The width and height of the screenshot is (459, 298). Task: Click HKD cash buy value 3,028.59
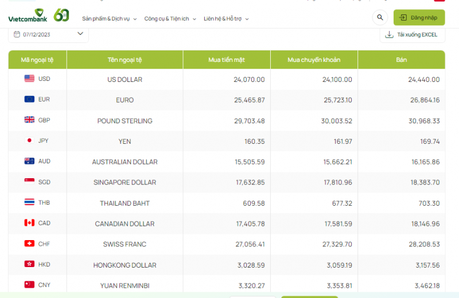pyautogui.click(x=251, y=265)
